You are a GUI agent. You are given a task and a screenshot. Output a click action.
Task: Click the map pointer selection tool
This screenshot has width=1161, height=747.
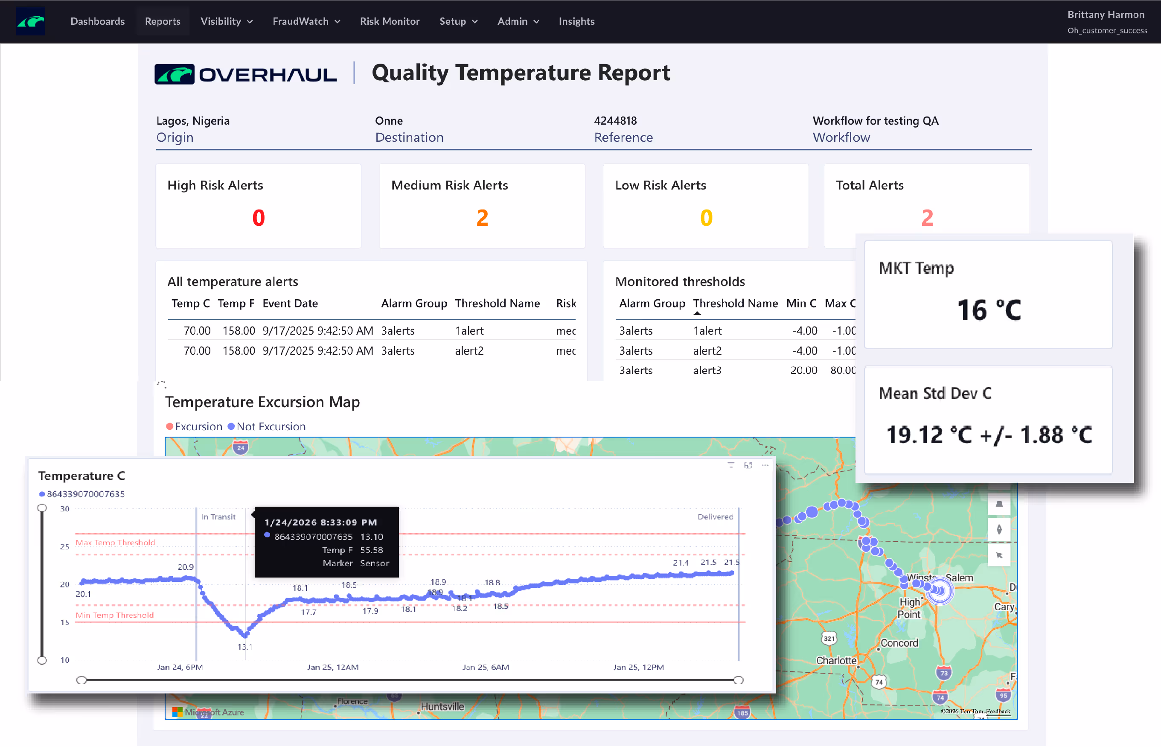(999, 555)
